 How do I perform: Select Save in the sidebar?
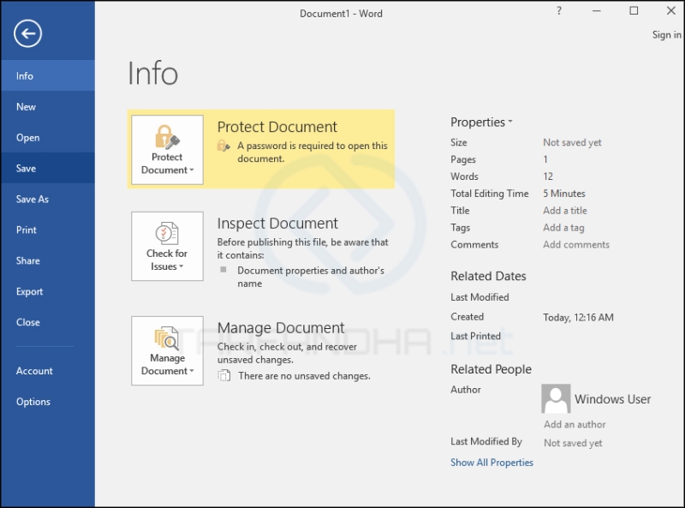[48, 168]
